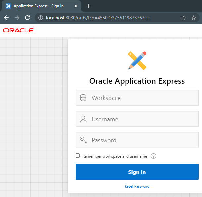202x197 pixels.
Task: Bookmark this page with the star icon
Action: pyautogui.click(x=194, y=18)
